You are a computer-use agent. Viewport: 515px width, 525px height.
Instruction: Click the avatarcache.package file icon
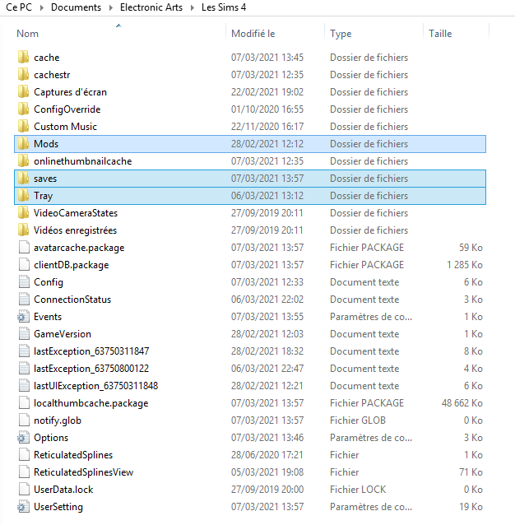coord(23,248)
